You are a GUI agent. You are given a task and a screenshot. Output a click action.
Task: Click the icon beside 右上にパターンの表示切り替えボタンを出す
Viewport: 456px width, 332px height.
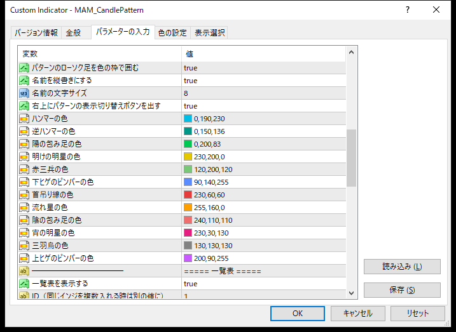[24, 106]
